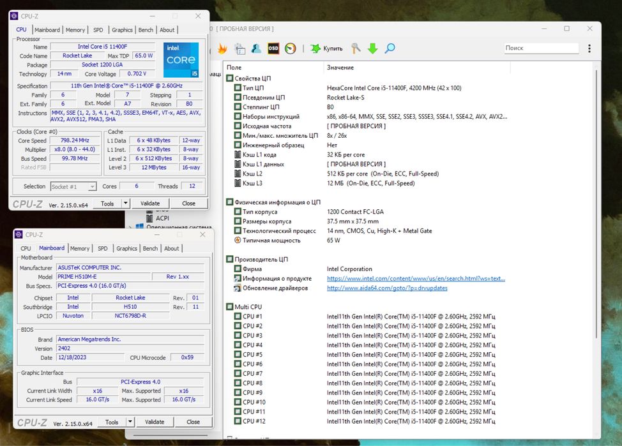This screenshot has width=622, height=446.
Task: Click the green download arrow icon
Action: (x=372, y=48)
